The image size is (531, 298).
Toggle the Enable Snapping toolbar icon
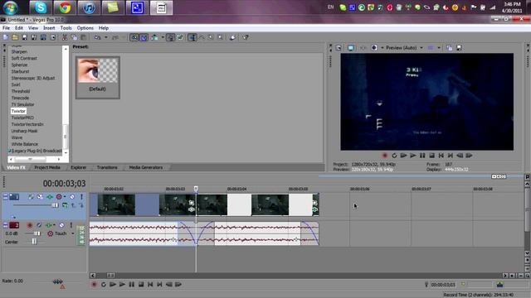point(134,37)
